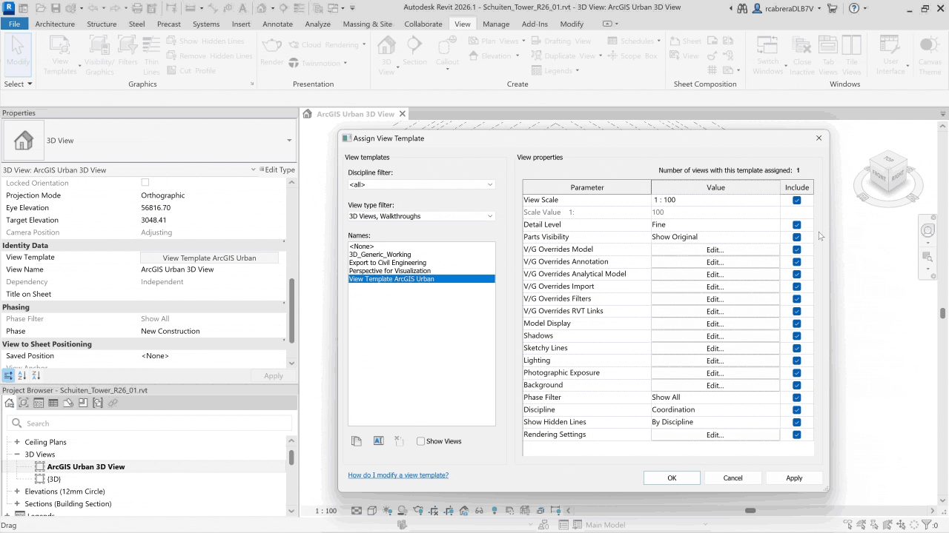Viewport: 949px width, 533px height.
Task: Toggle Include checkbox for Shadows
Action: 796,336
